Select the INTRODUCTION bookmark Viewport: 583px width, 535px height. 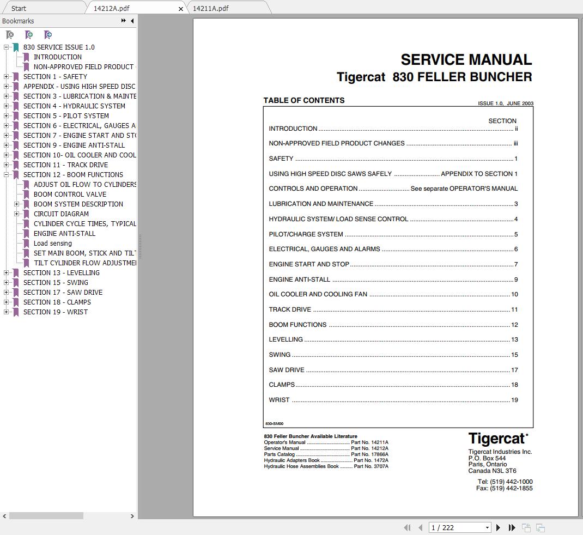(x=58, y=57)
